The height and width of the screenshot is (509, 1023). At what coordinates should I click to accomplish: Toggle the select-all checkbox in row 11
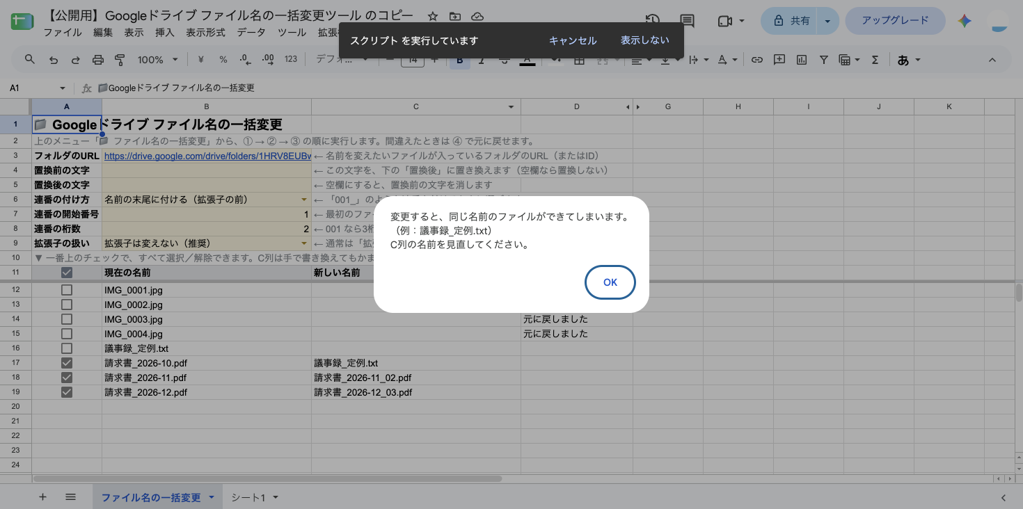point(67,273)
